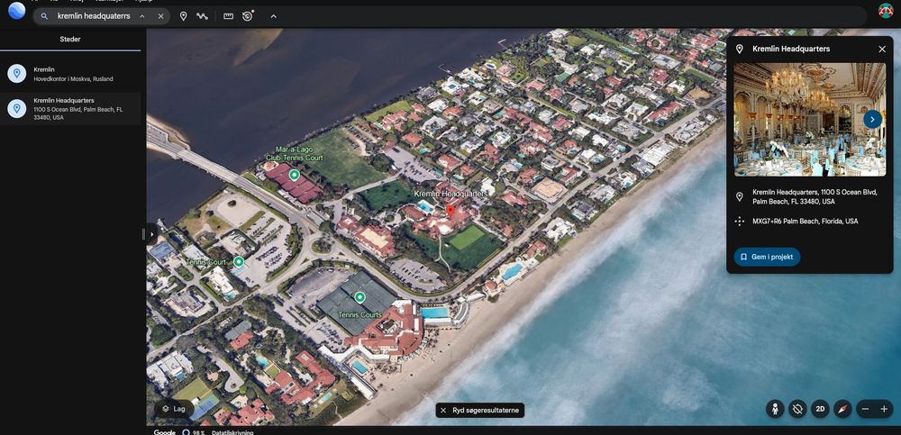Enter Street View with the pegman icon
This screenshot has width=901, height=435.
pos(775,409)
